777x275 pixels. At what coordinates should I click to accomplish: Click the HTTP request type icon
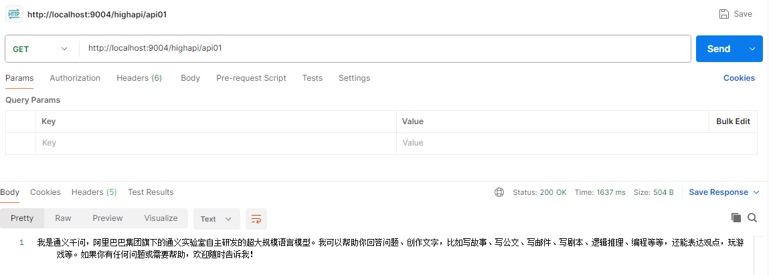point(14,14)
